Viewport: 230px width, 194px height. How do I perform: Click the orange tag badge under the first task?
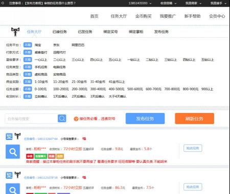pos(60,156)
